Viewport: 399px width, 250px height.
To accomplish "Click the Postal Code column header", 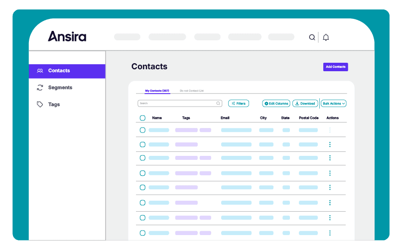I will (x=309, y=118).
